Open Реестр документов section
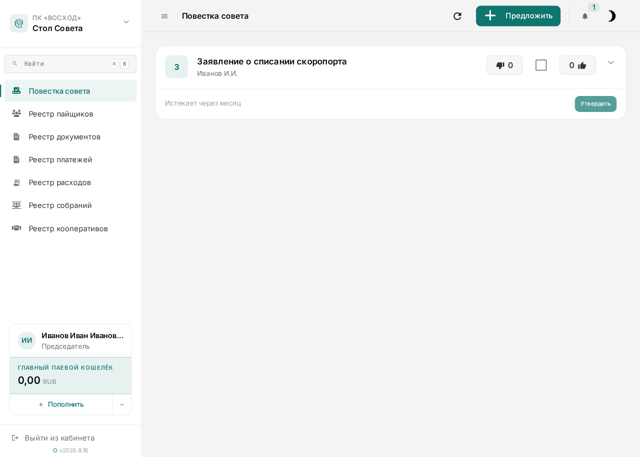Image resolution: width=640 pixels, height=457 pixels. [x=70, y=137]
